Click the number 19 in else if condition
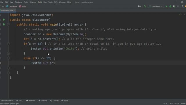This screenshot has width=186, height=105. coord(48,58)
